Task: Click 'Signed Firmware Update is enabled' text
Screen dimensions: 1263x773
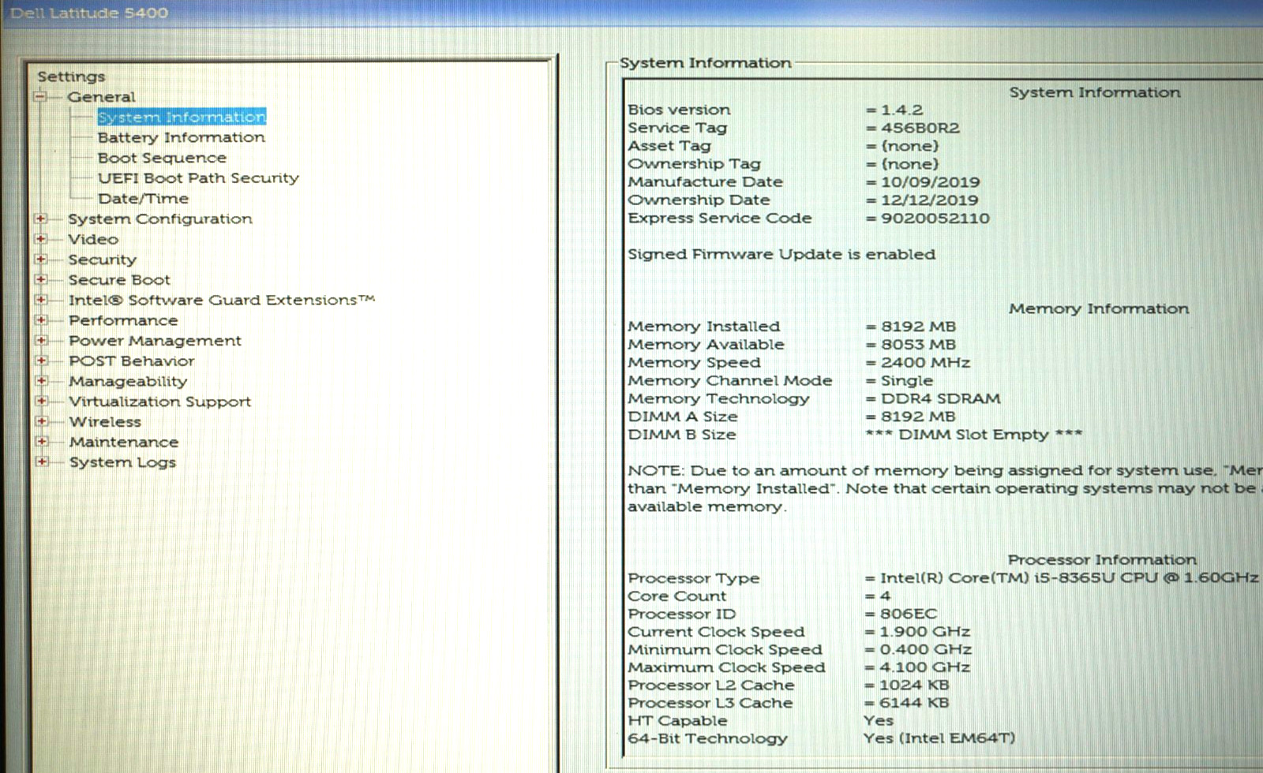Action: coord(781,254)
